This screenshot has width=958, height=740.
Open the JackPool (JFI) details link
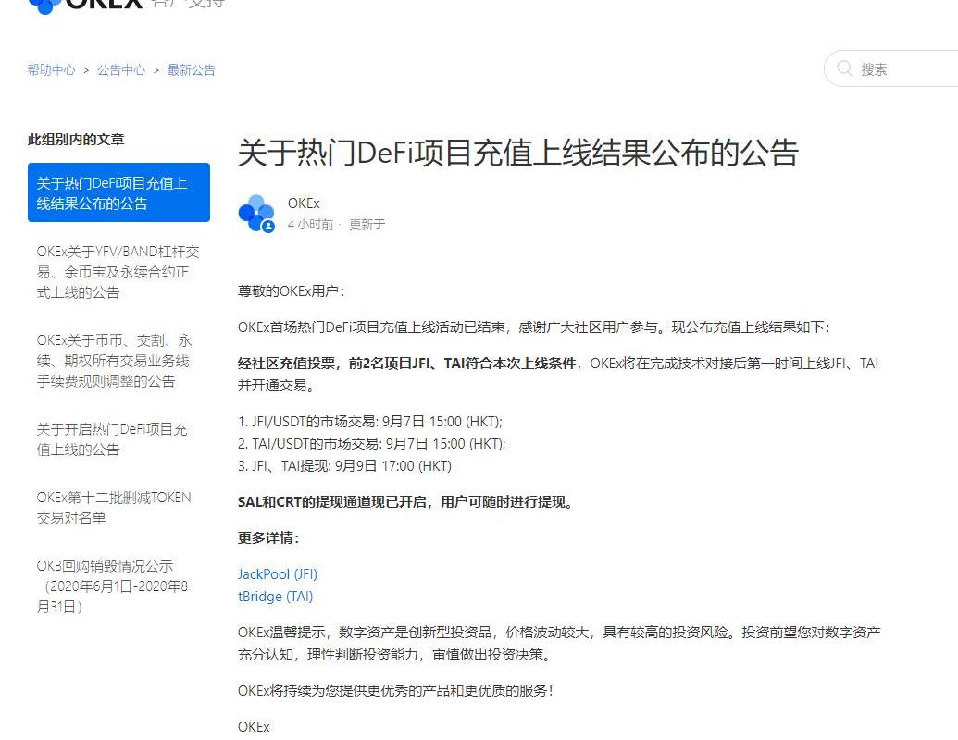pos(278,574)
